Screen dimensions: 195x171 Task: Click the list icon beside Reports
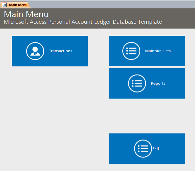pyautogui.click(x=137, y=84)
